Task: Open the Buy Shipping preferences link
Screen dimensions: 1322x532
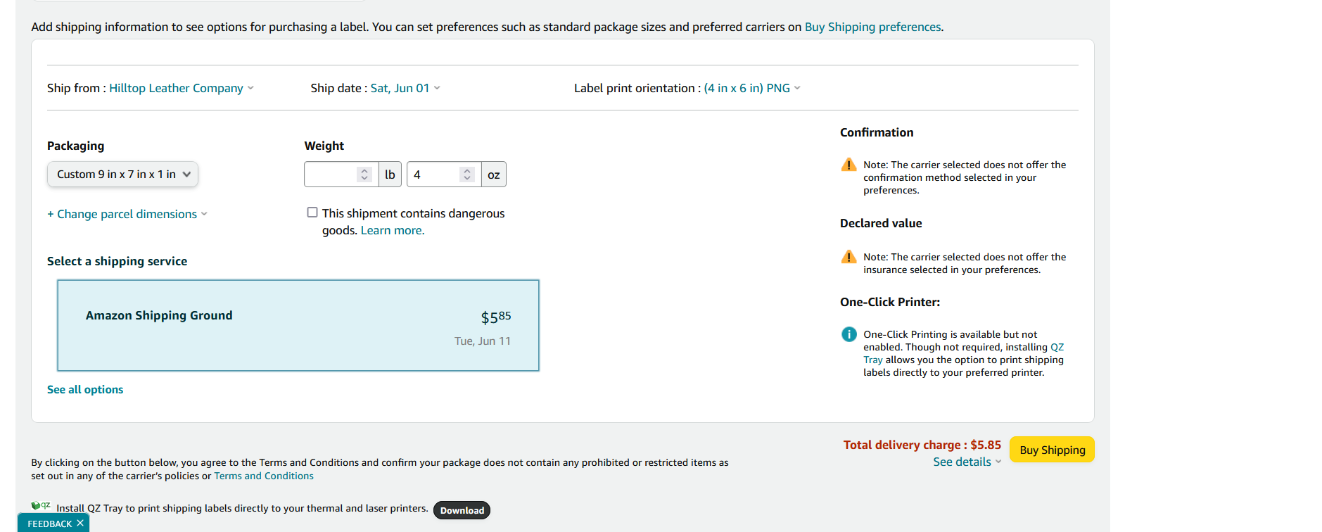Action: (872, 27)
